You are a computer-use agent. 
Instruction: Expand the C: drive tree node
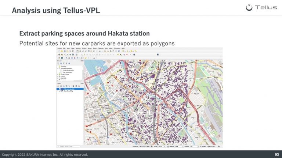[x=58, y=78]
